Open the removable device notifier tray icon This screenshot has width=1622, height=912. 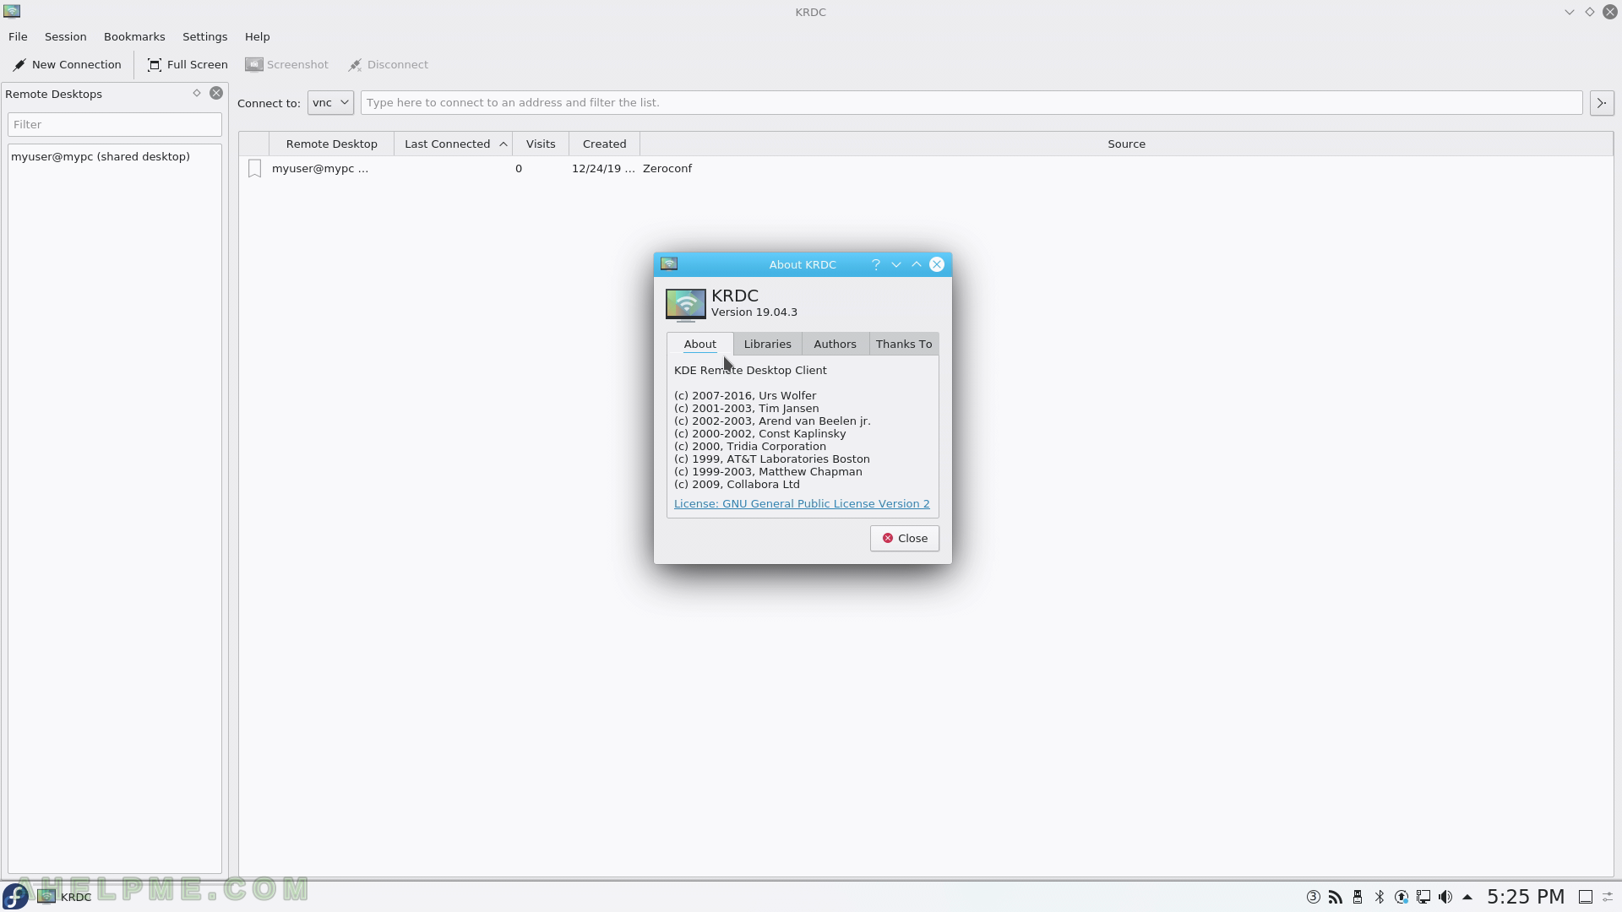pos(1358,897)
